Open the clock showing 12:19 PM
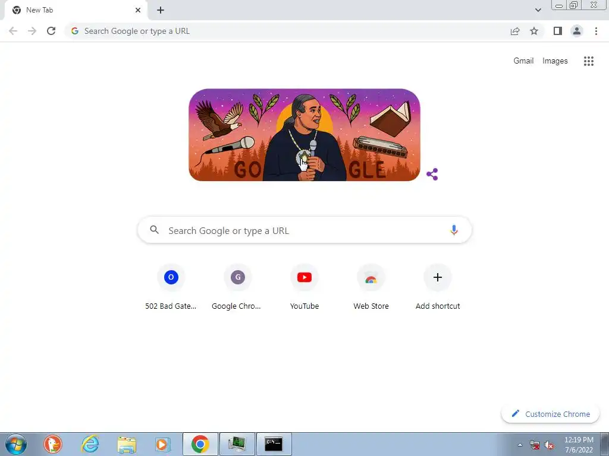This screenshot has height=456, width=609. tap(579, 445)
